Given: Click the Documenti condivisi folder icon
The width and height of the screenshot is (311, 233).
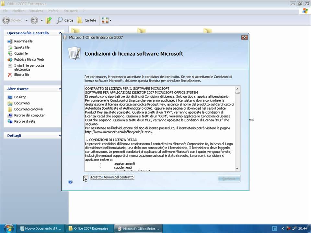Looking at the screenshot, I should click(10, 109).
